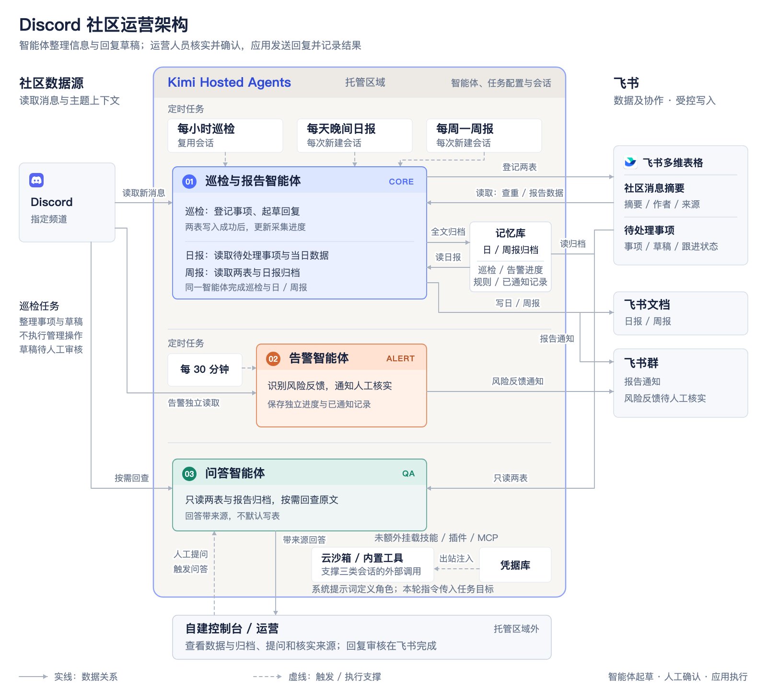Click the 按需回查 arrow label
The image size is (767, 690).
(132, 478)
